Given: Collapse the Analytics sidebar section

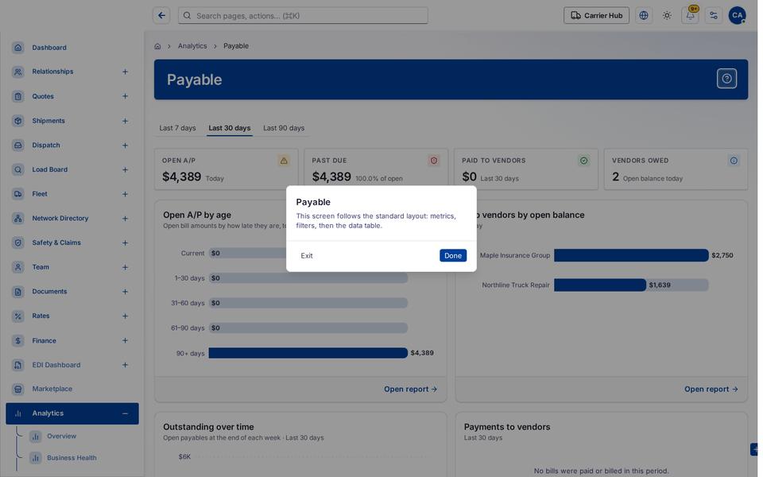Looking at the screenshot, I should tap(125, 413).
